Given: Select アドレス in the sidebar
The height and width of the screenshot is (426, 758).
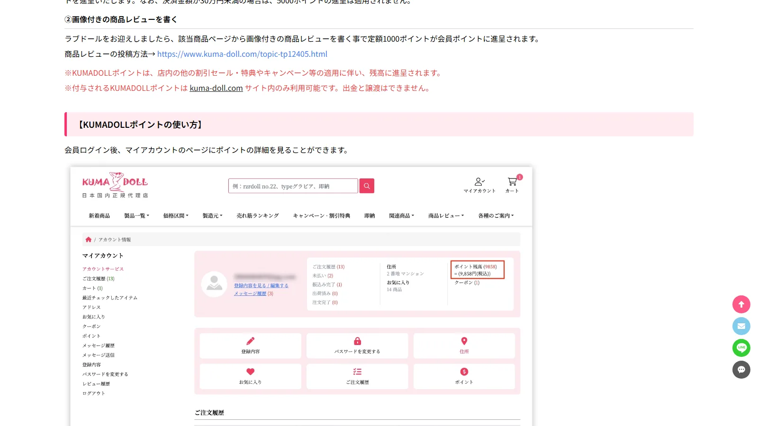Looking at the screenshot, I should coord(91,307).
